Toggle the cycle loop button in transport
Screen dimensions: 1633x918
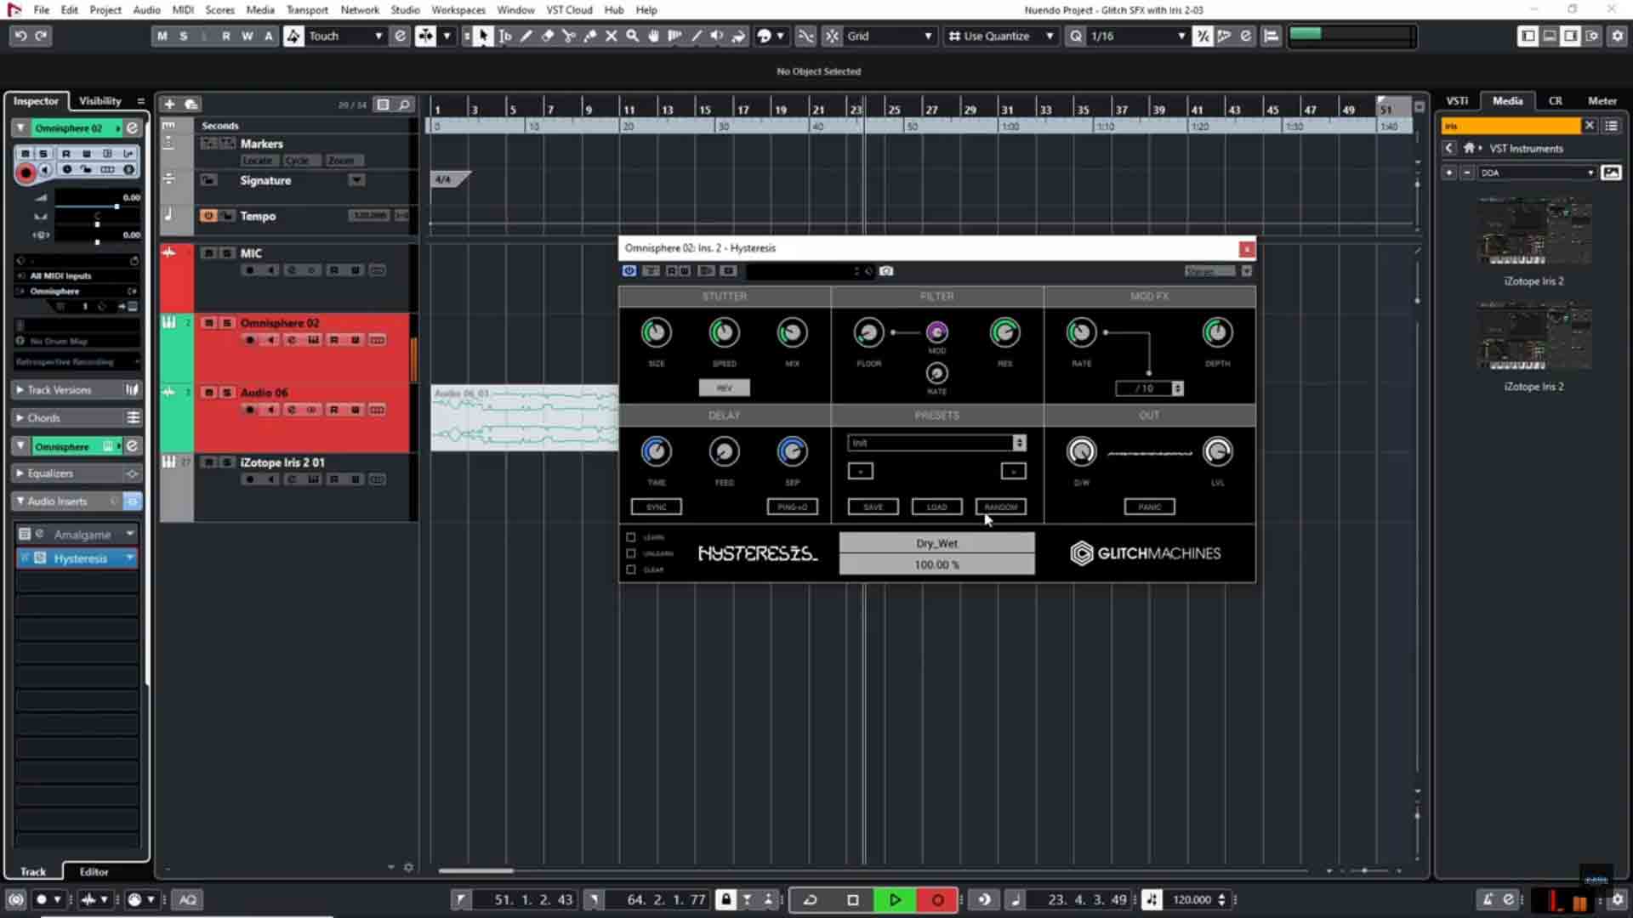coord(810,899)
